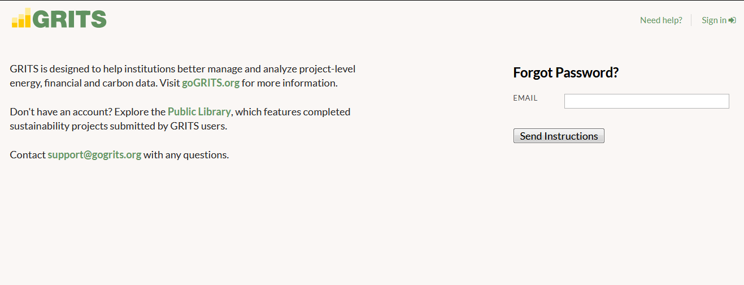Click the support@gogrits.org email link

[x=94, y=155]
